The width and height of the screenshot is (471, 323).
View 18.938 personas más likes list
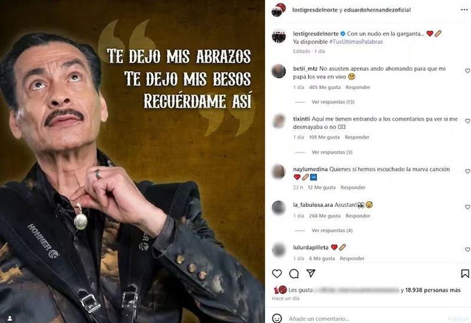tap(433, 290)
